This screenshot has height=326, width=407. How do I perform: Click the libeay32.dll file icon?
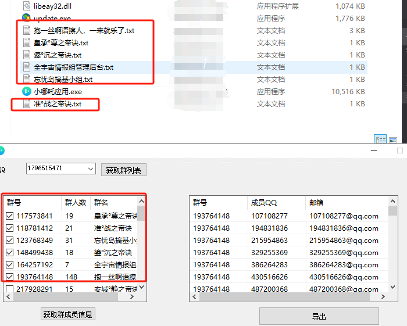27,6
